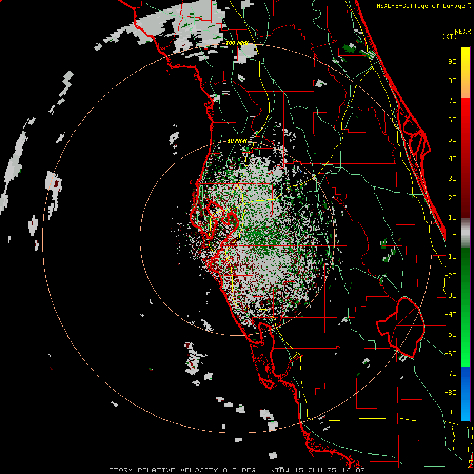Click the 100 NMI range ring label

click(237, 43)
